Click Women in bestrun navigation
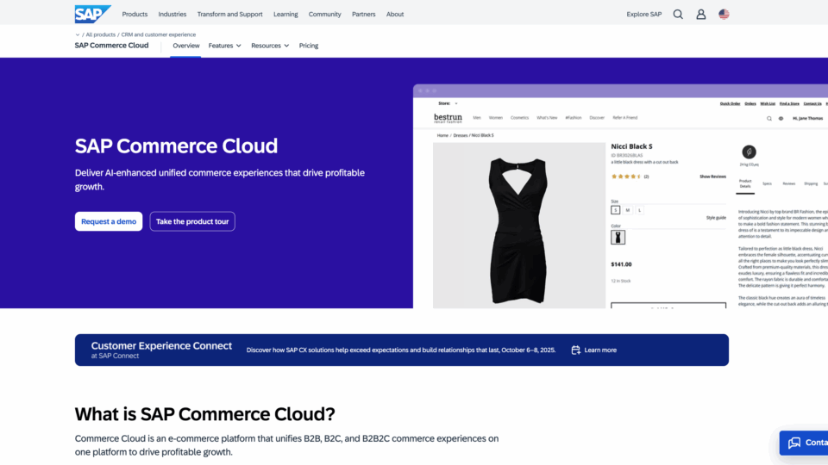828x465 pixels. point(495,118)
